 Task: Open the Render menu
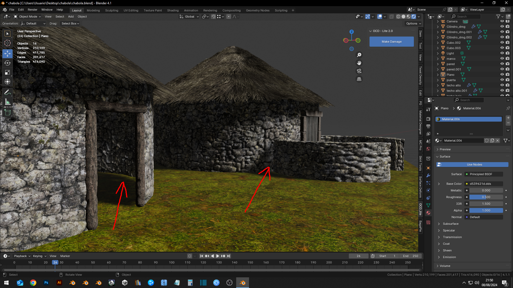coord(32,10)
